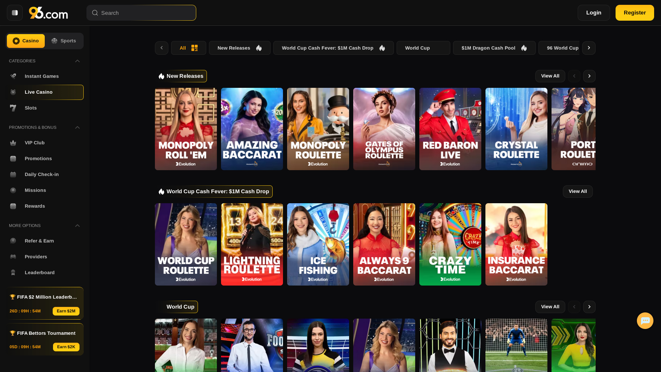Select the 96 World Cup filter tab

tap(560, 48)
